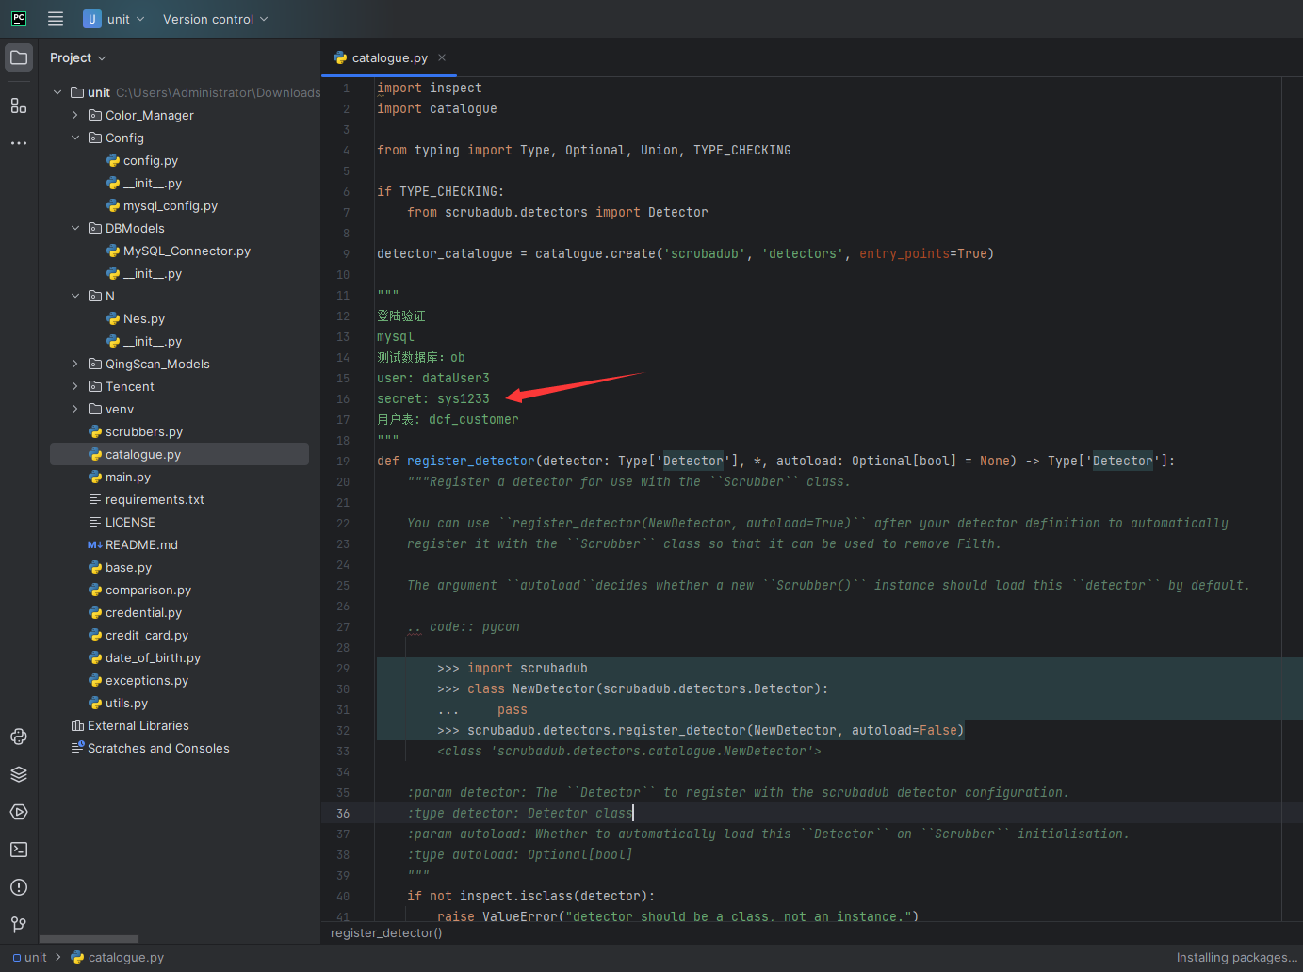Image resolution: width=1303 pixels, height=972 pixels.
Task: Collapse the N folder
Action: click(x=75, y=296)
